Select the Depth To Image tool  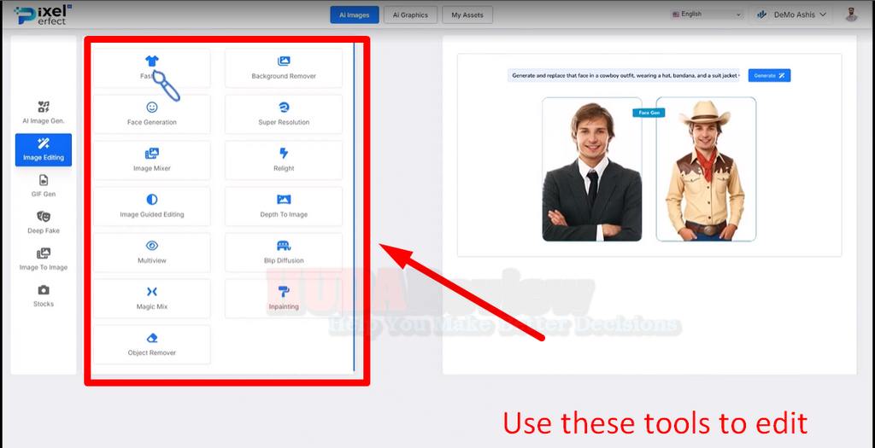(x=284, y=207)
